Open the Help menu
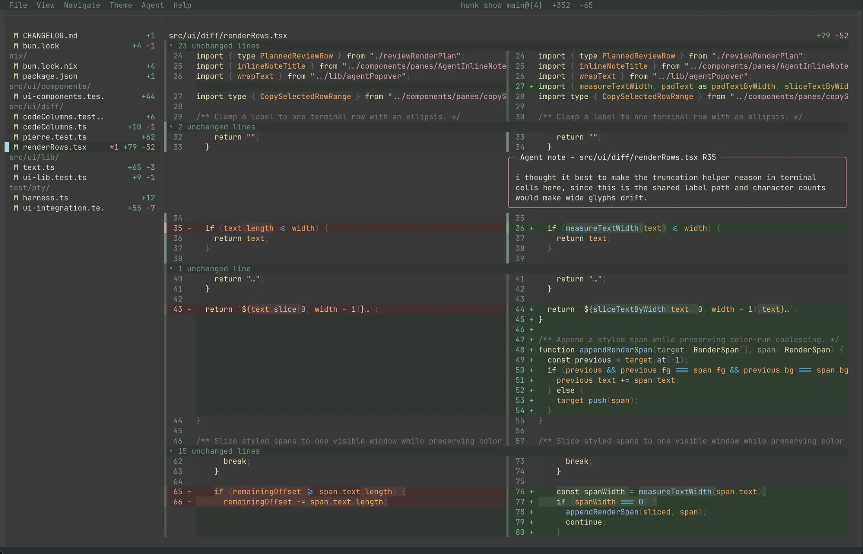 click(x=182, y=5)
